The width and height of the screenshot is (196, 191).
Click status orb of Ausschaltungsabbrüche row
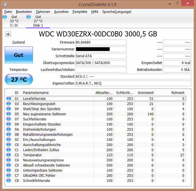9,145
